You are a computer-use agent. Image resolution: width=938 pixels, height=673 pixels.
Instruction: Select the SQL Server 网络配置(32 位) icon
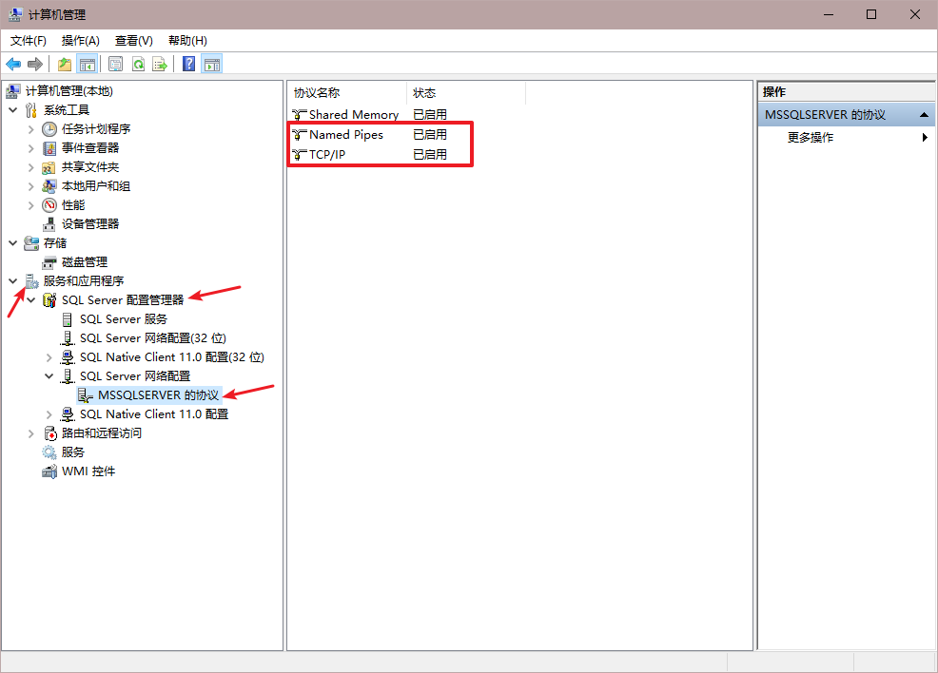[68, 338]
